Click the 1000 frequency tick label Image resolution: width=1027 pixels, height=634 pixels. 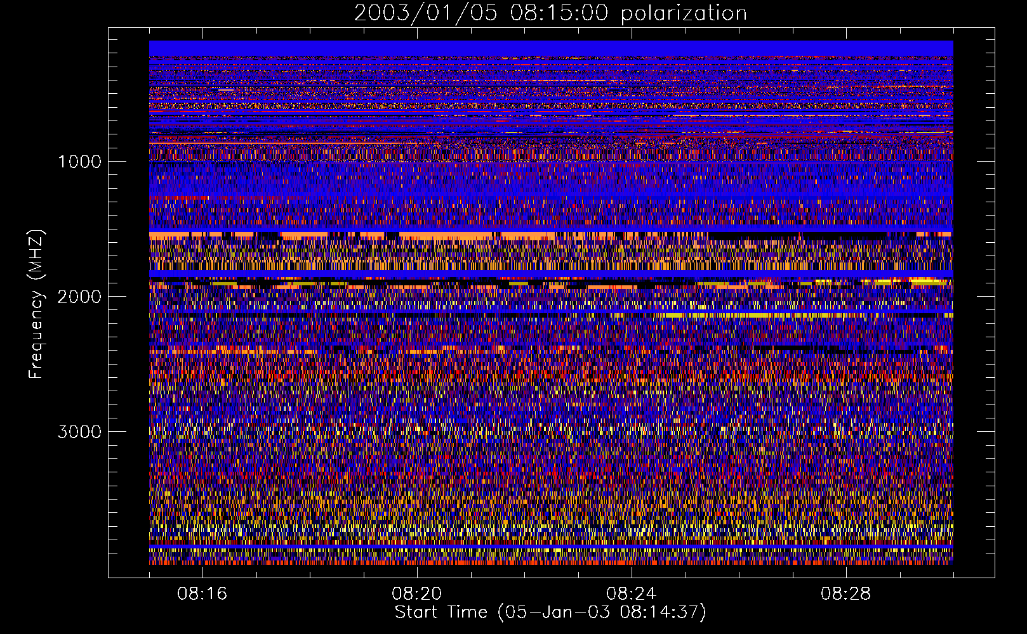(x=79, y=162)
